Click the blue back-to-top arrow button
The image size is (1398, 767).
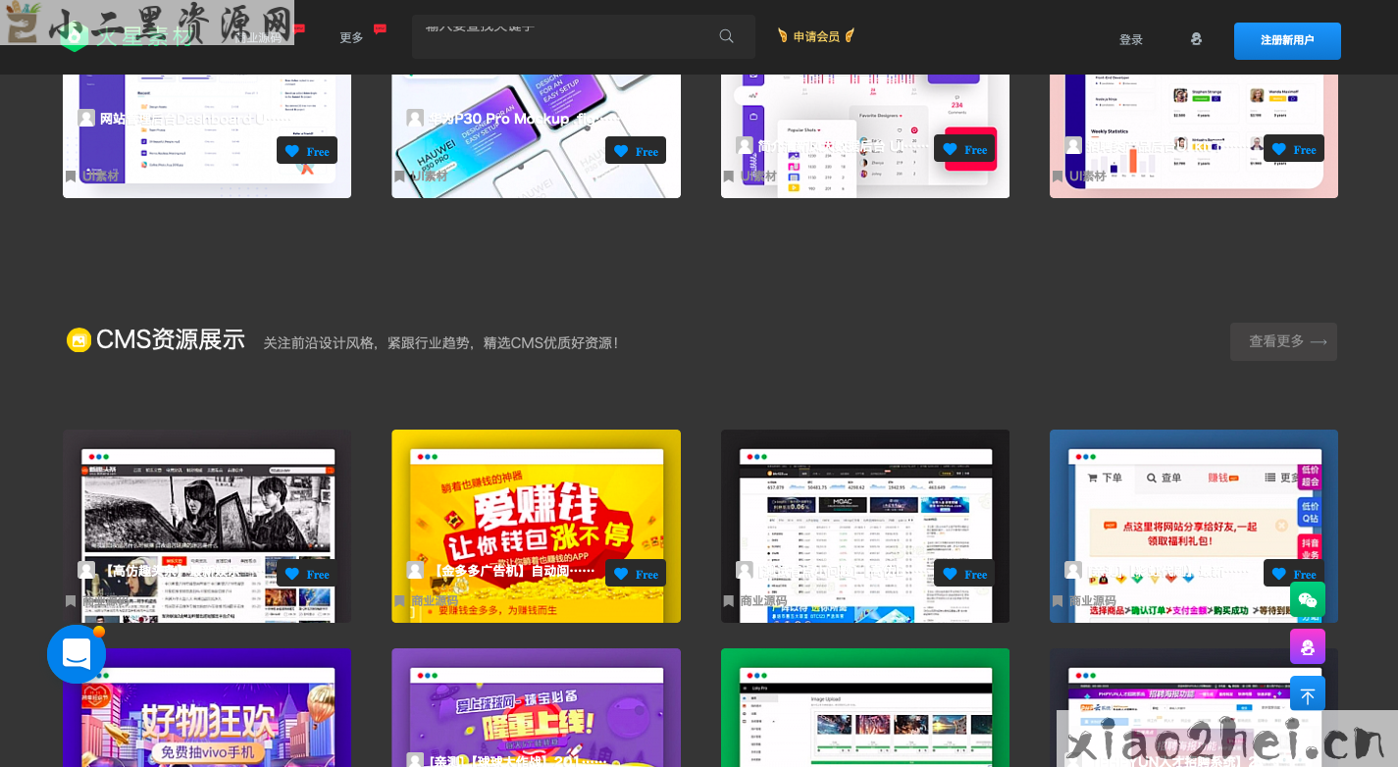[x=1308, y=693]
